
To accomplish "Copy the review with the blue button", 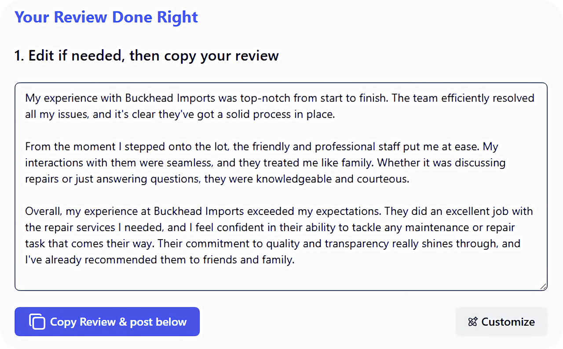I will coord(107,322).
